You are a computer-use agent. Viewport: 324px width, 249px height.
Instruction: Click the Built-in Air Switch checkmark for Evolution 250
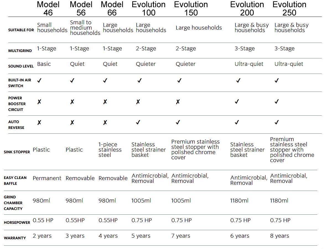tap(276, 81)
